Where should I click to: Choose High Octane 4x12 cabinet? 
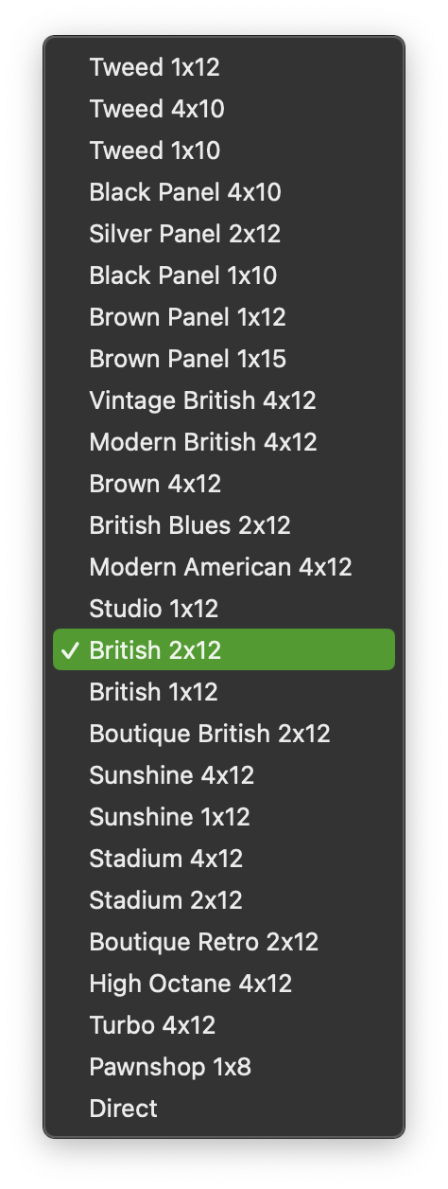coord(224,984)
